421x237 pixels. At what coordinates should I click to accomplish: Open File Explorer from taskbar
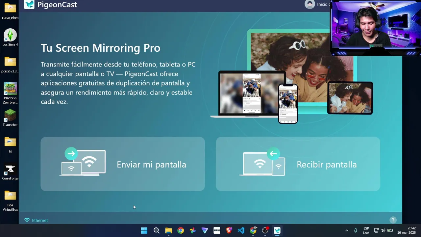168,230
